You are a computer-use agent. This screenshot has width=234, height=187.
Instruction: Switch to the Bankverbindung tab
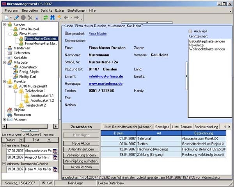pos(206,127)
